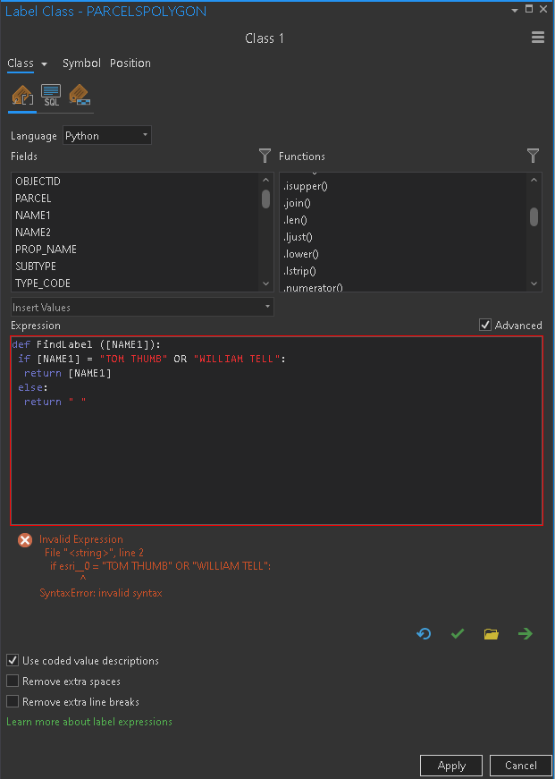Reset expression with the blue undo icon
The height and width of the screenshot is (779, 555).
click(424, 634)
